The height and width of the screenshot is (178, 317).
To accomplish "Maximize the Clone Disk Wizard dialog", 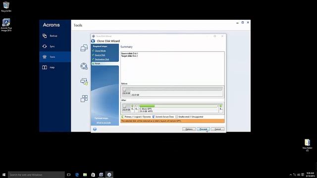I will coord(215,36).
